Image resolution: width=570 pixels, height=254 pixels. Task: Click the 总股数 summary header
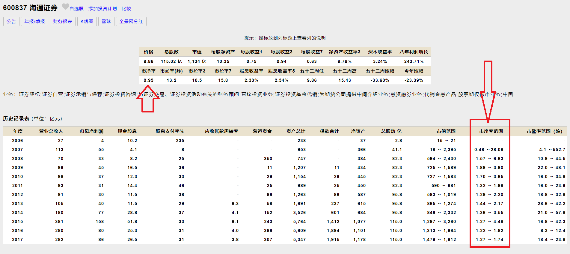click(171, 52)
